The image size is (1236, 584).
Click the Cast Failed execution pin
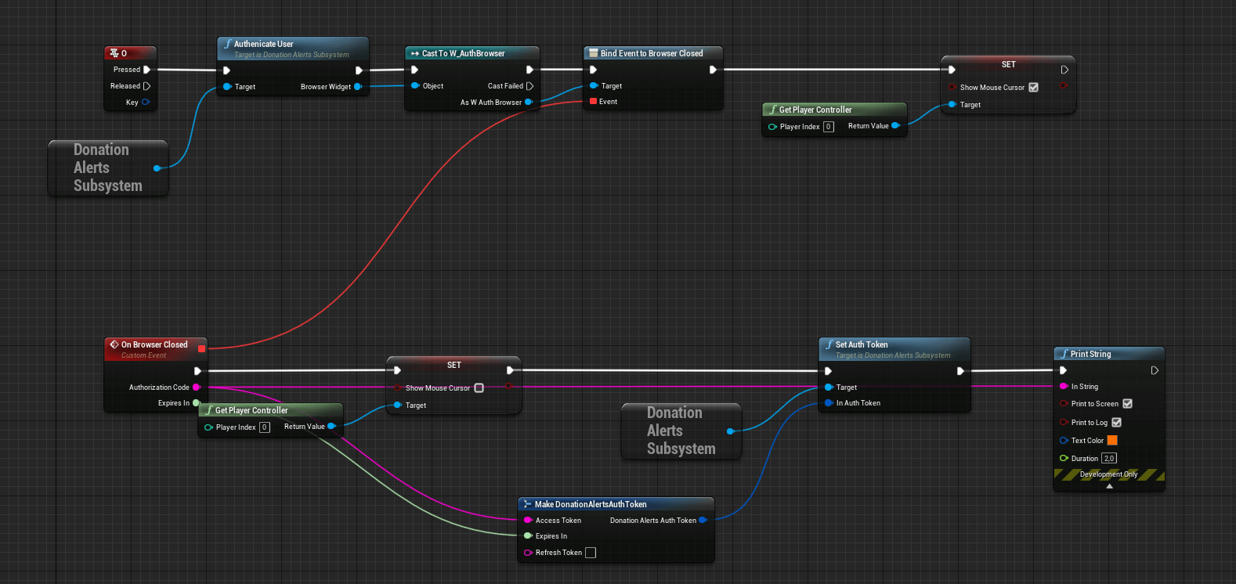529,86
